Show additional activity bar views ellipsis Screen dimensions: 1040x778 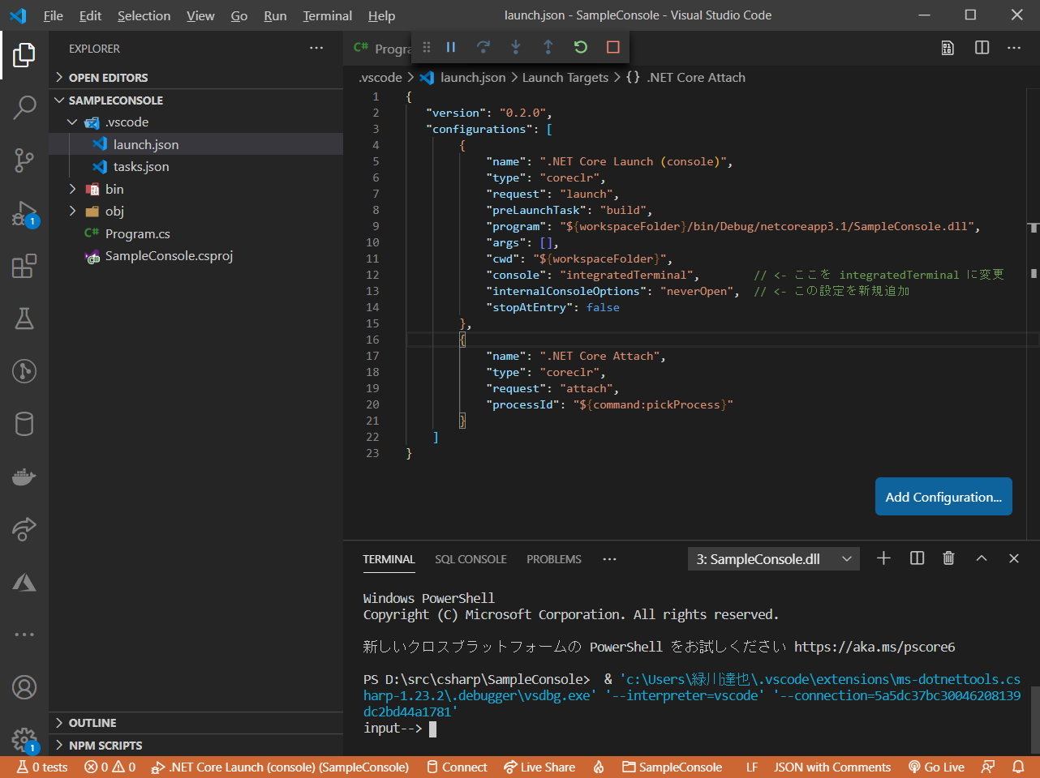pos(24,635)
